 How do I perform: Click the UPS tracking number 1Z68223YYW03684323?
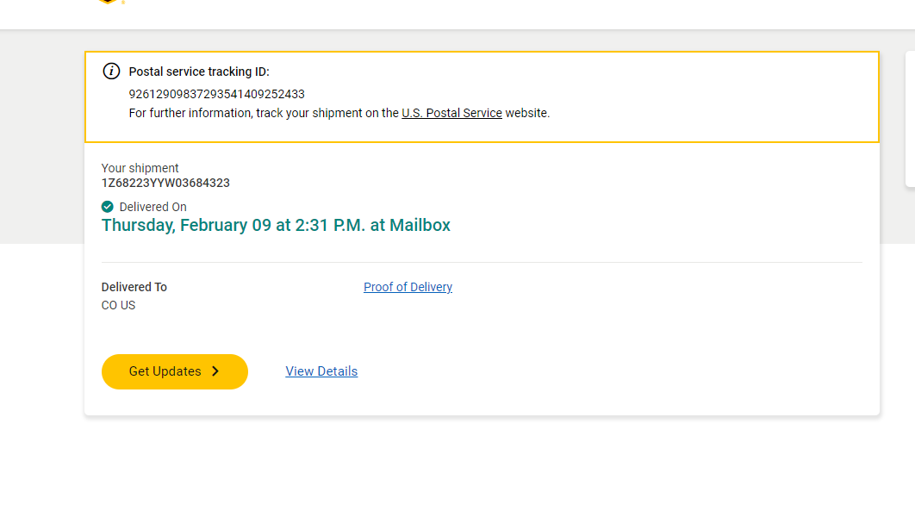pyautogui.click(x=165, y=183)
